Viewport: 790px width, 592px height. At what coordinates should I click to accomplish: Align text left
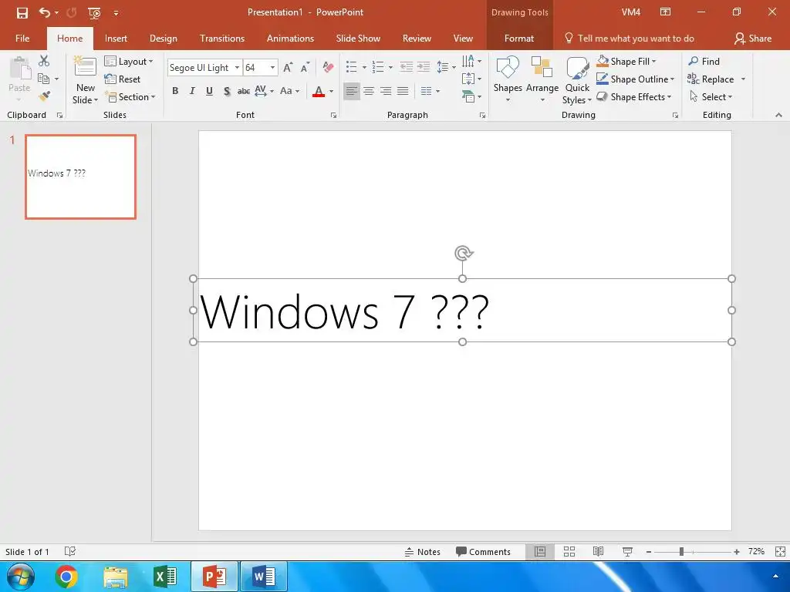352,91
